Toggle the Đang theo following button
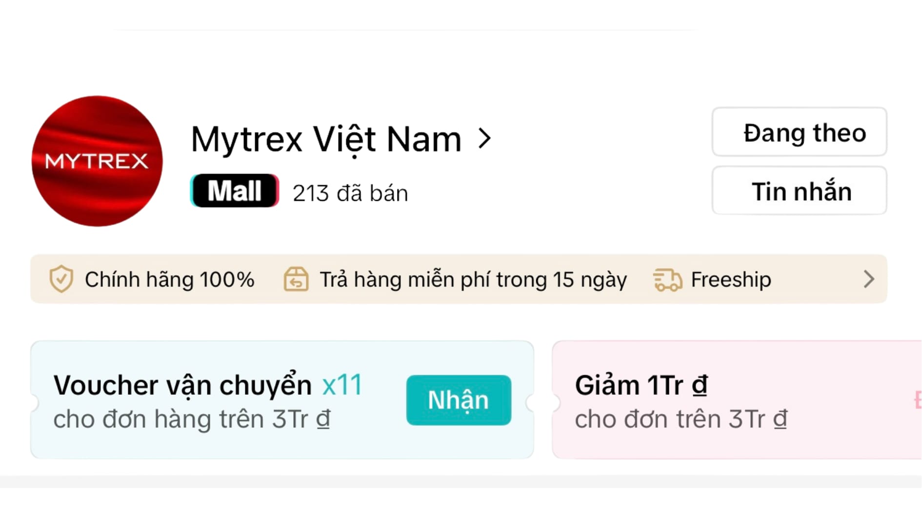Image resolution: width=922 pixels, height=518 pixels. (799, 132)
